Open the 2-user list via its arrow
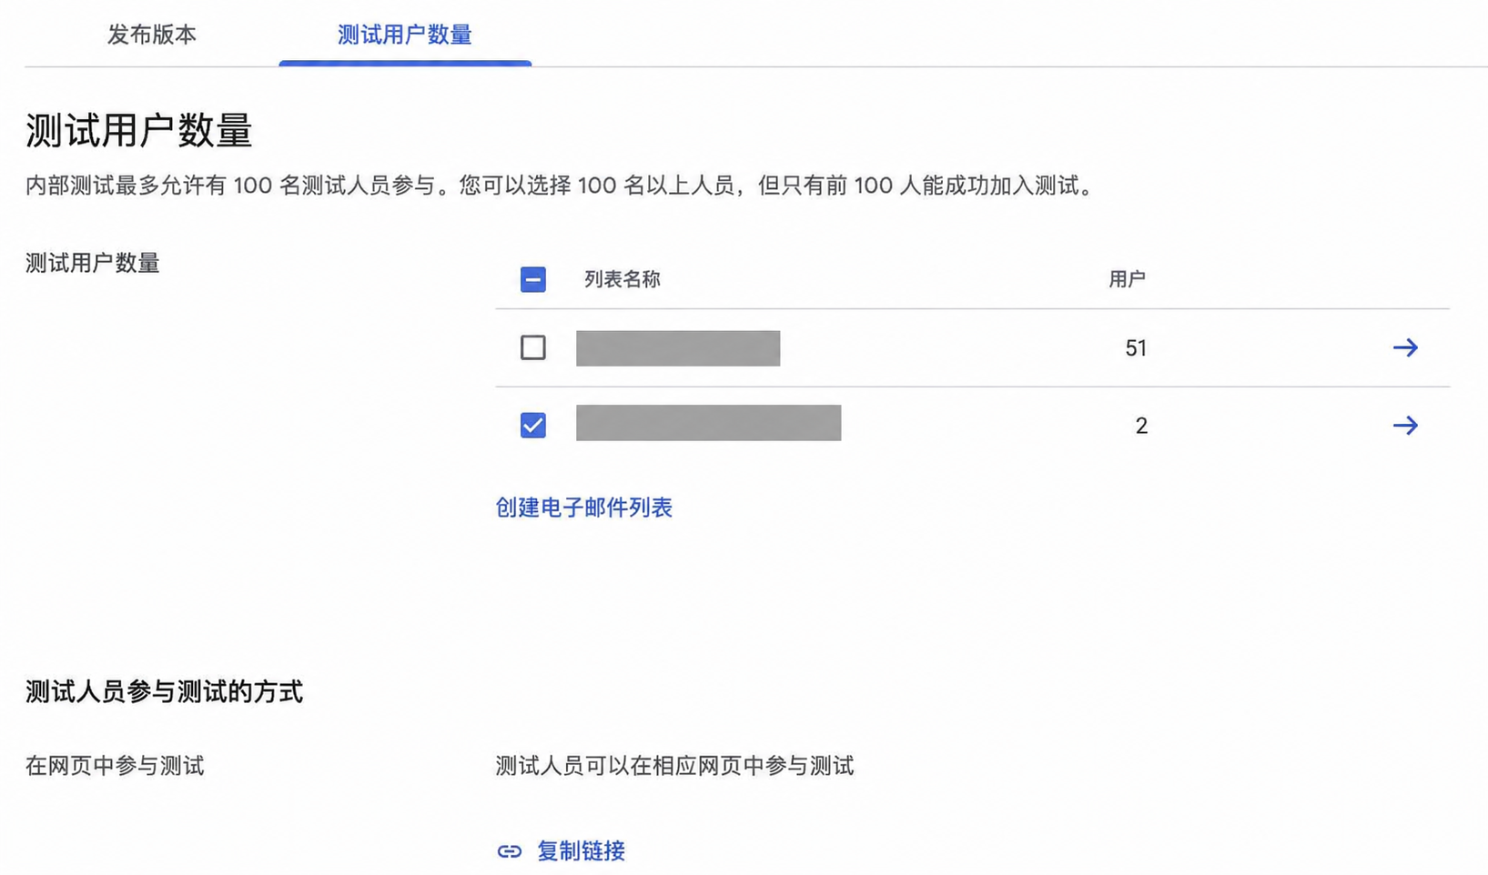The width and height of the screenshot is (1488, 875). [1405, 425]
